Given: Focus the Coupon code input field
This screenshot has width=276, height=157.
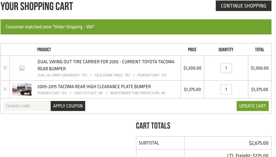Looking at the screenshot, I should pyautogui.click(x=27, y=106).
